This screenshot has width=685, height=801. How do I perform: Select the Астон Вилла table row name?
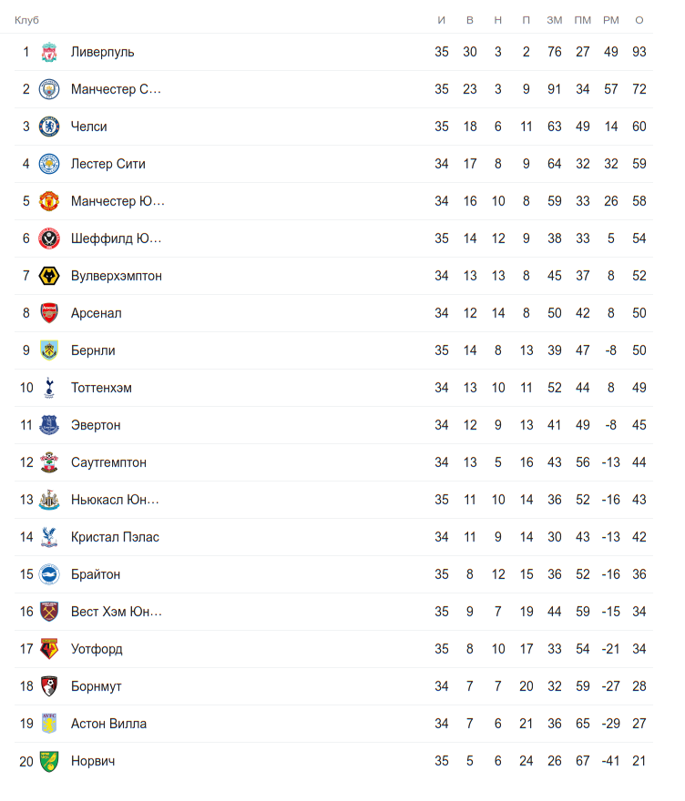108,724
